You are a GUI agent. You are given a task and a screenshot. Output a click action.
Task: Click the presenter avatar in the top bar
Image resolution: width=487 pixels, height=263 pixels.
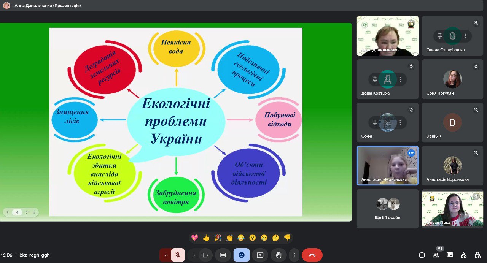click(6, 6)
